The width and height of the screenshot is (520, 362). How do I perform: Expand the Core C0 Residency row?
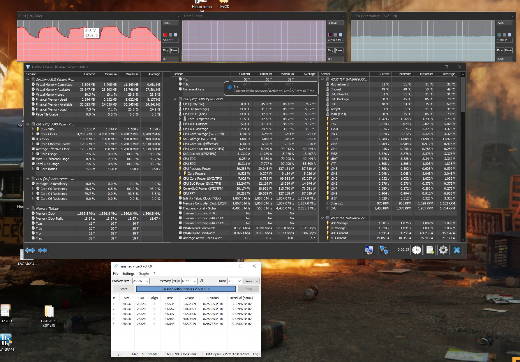click(33, 188)
